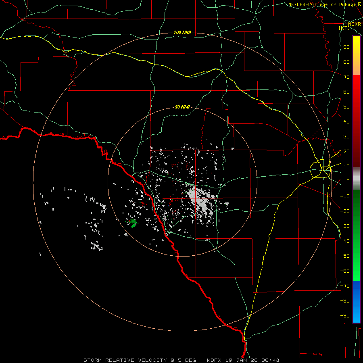
Task: Click the "[KT]" units label
Action: [344, 28]
